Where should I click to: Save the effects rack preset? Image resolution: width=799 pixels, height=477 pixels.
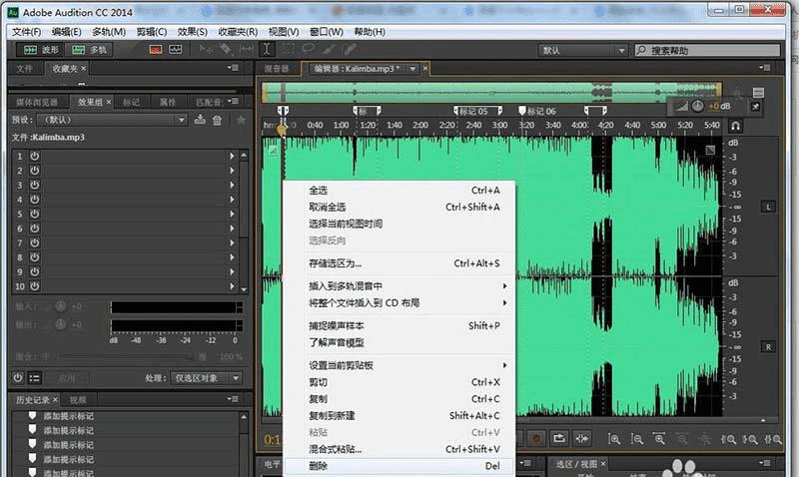pos(201,120)
